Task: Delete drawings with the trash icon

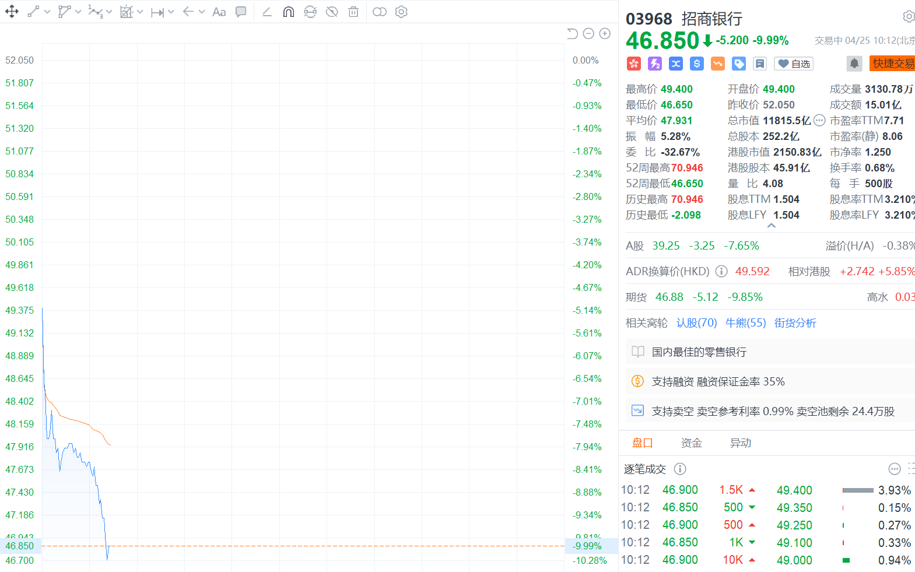Action: pos(353,12)
